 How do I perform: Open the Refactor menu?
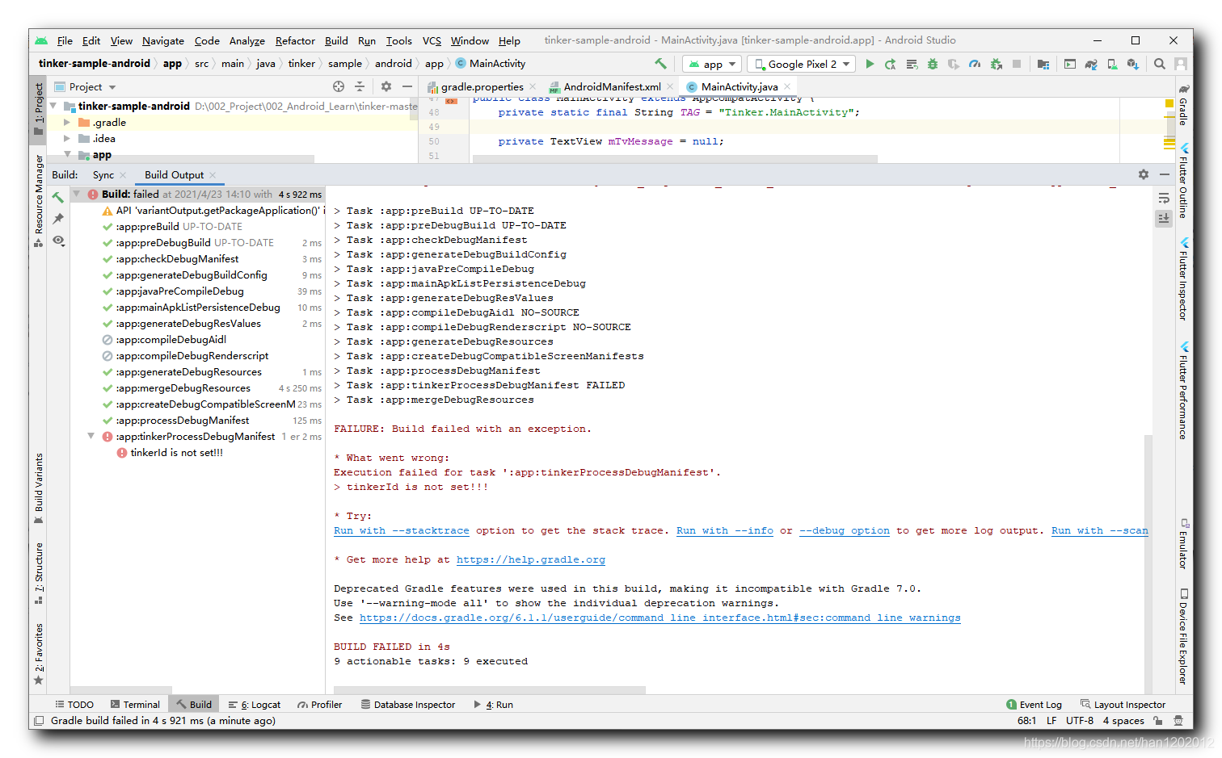tap(295, 40)
